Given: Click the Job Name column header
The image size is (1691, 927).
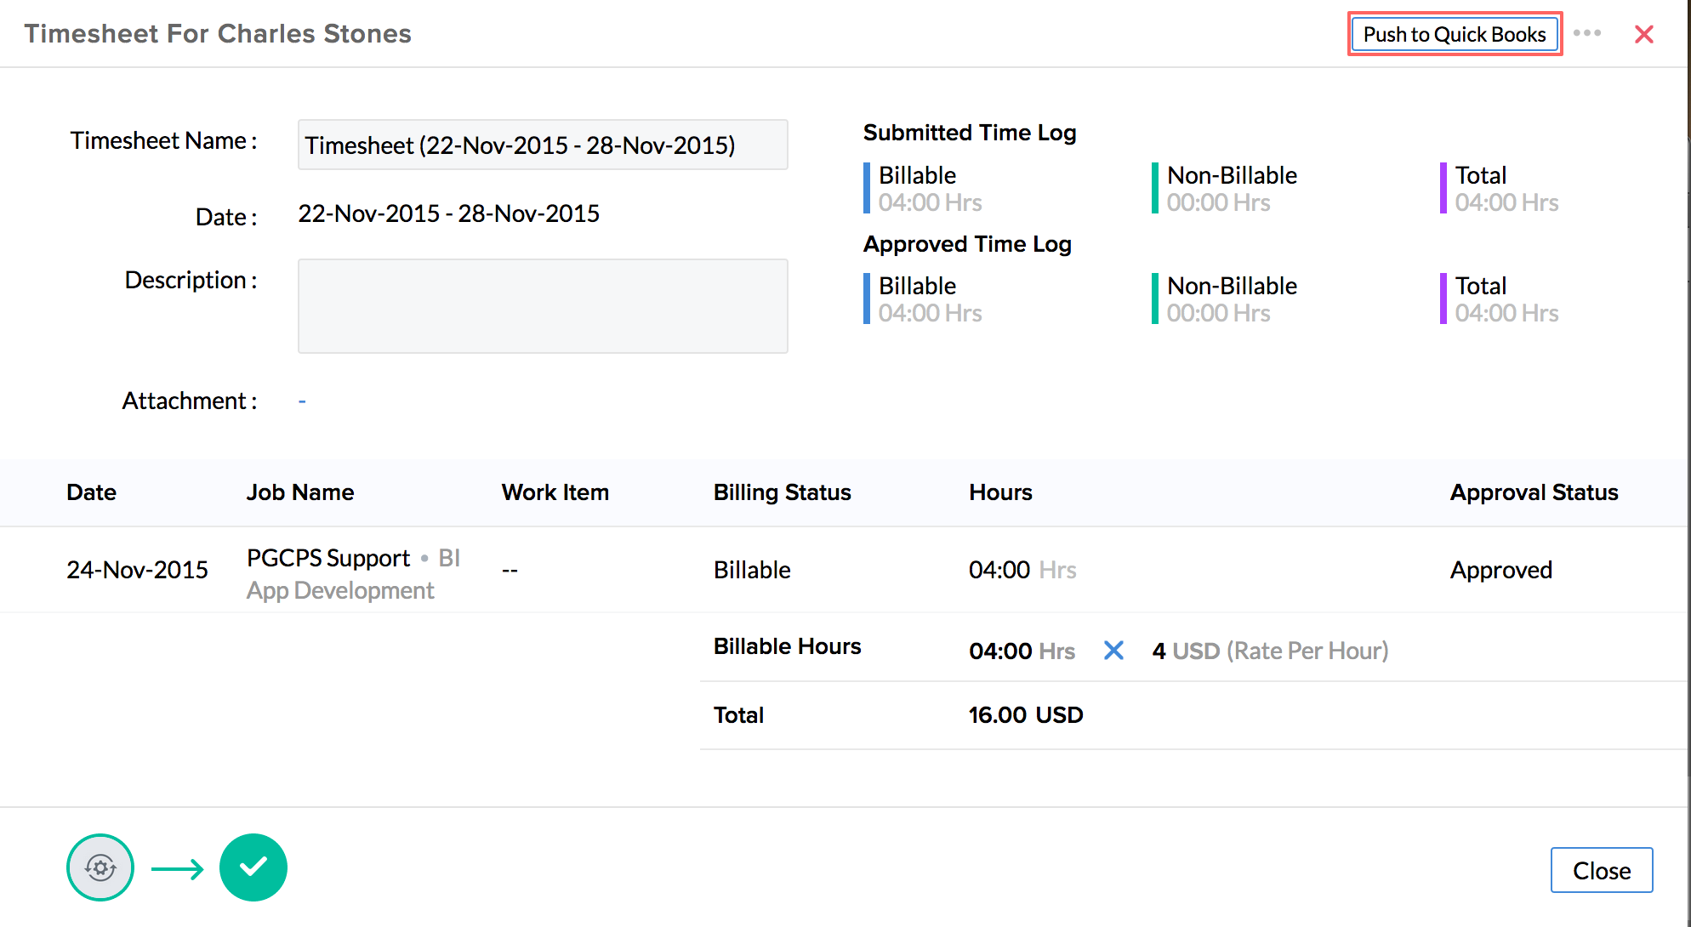Looking at the screenshot, I should point(299,492).
